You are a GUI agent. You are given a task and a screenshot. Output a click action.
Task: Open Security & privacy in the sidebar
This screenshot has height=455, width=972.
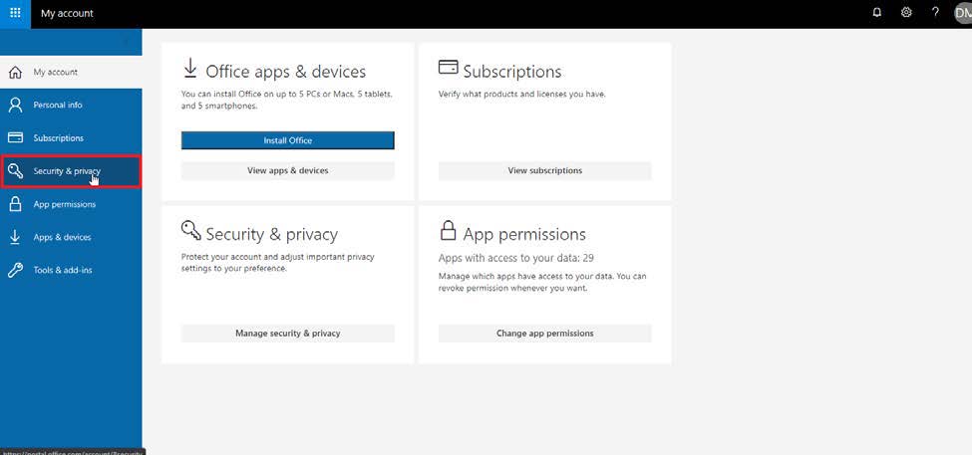point(71,171)
